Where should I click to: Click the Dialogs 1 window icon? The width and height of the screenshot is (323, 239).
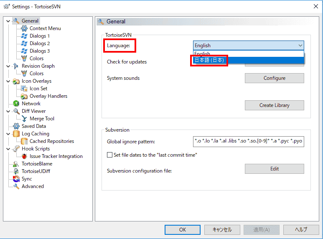click(24, 36)
